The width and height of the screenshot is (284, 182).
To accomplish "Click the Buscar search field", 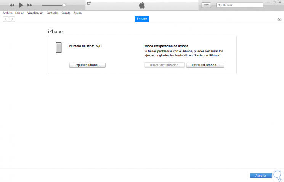I will (x=240, y=5).
